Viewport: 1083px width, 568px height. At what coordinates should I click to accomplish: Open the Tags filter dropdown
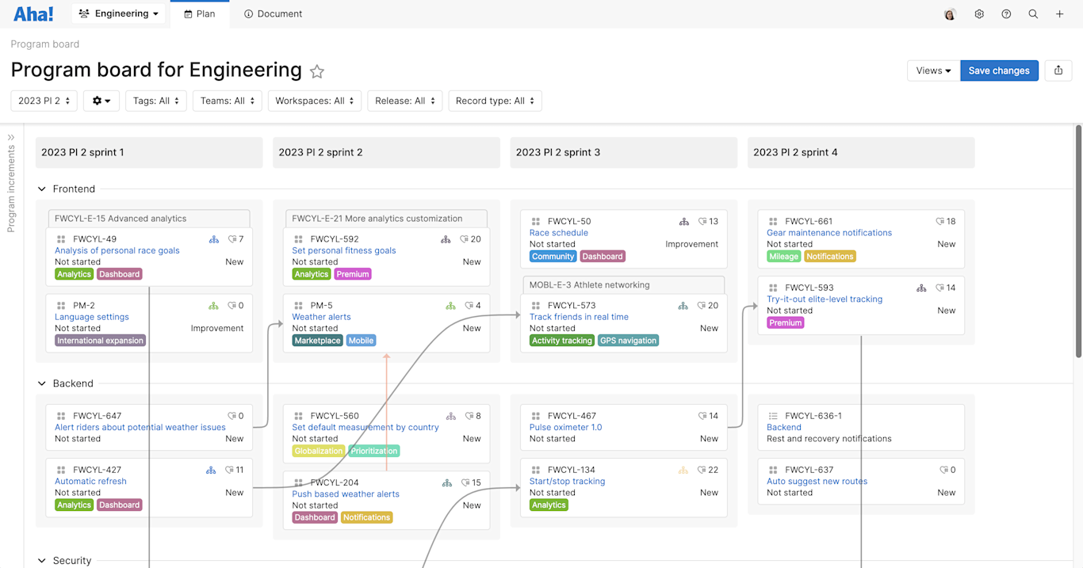point(155,101)
